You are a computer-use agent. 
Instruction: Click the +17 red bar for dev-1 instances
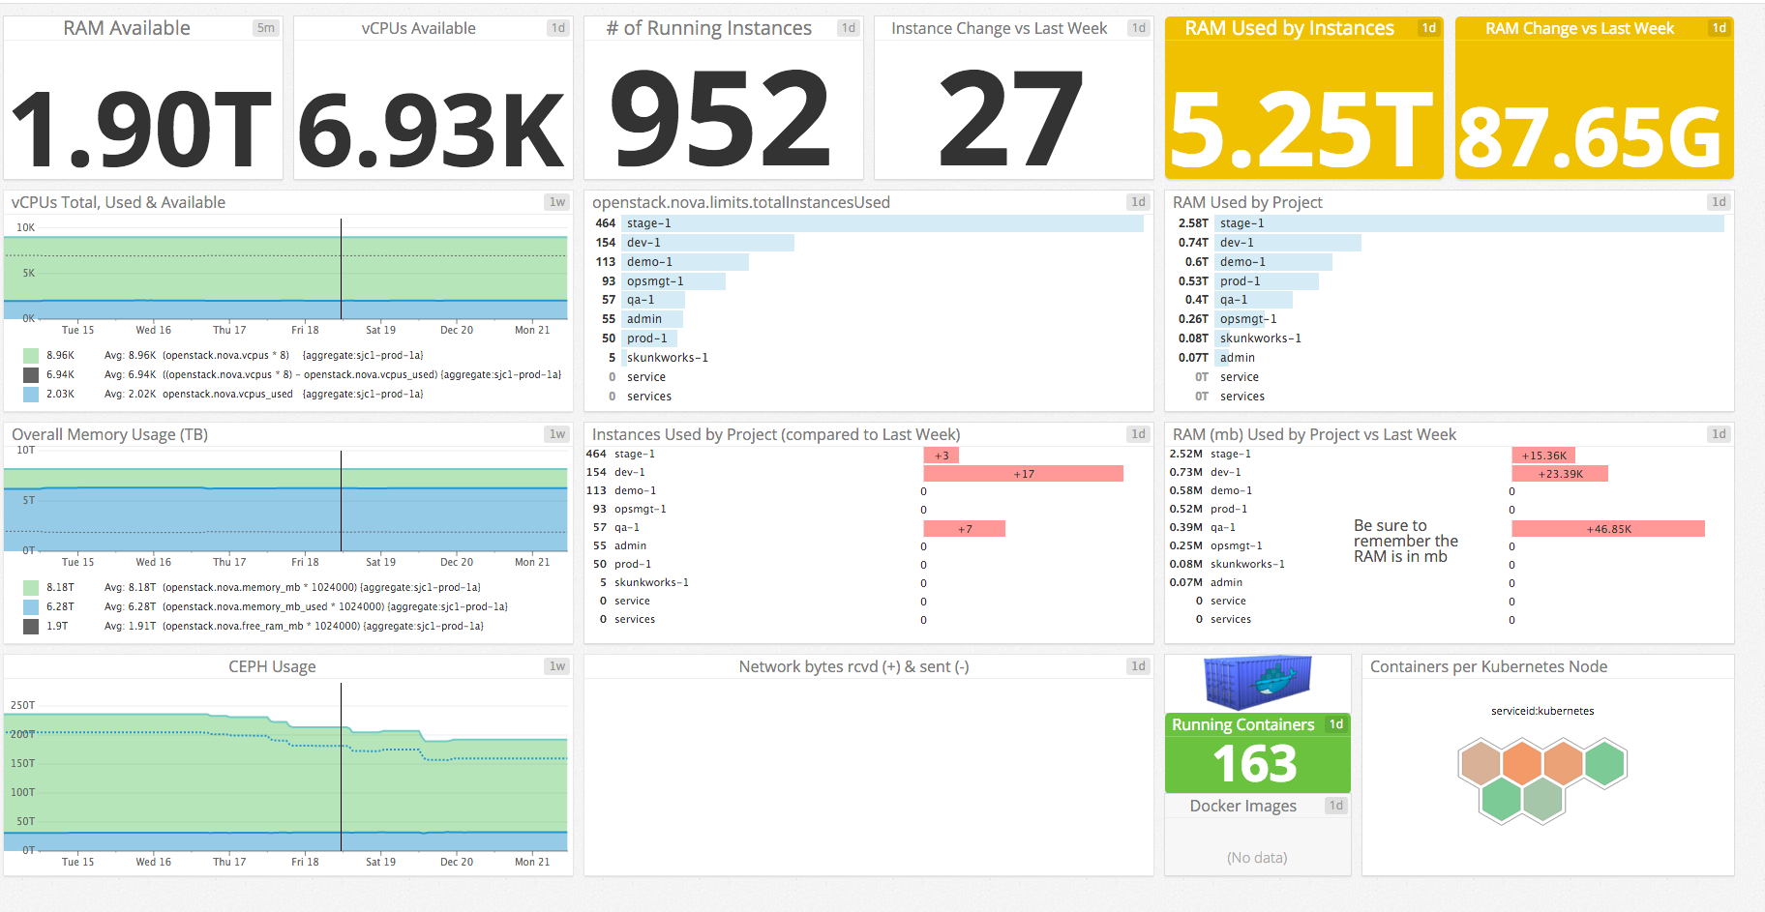pos(1023,473)
